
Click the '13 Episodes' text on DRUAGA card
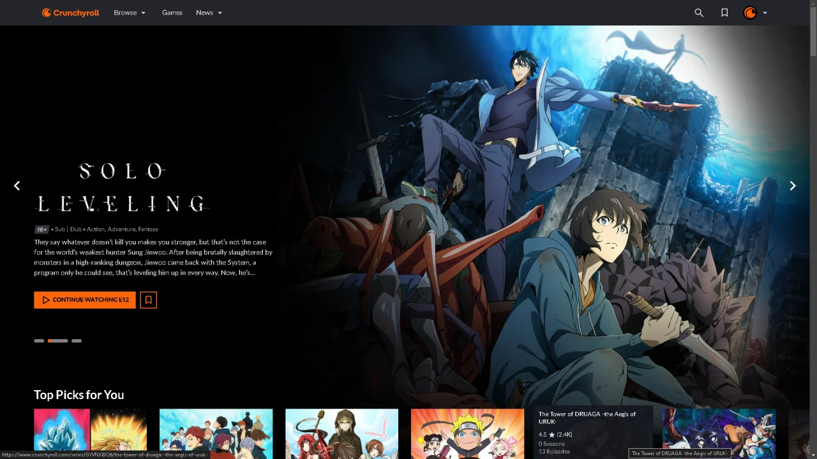[553, 451]
